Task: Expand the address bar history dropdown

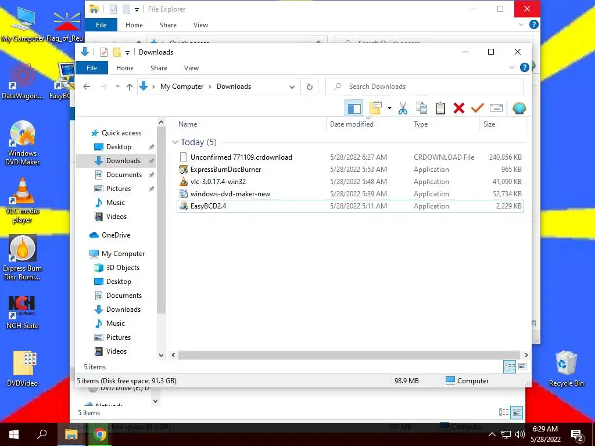Action: coord(292,87)
